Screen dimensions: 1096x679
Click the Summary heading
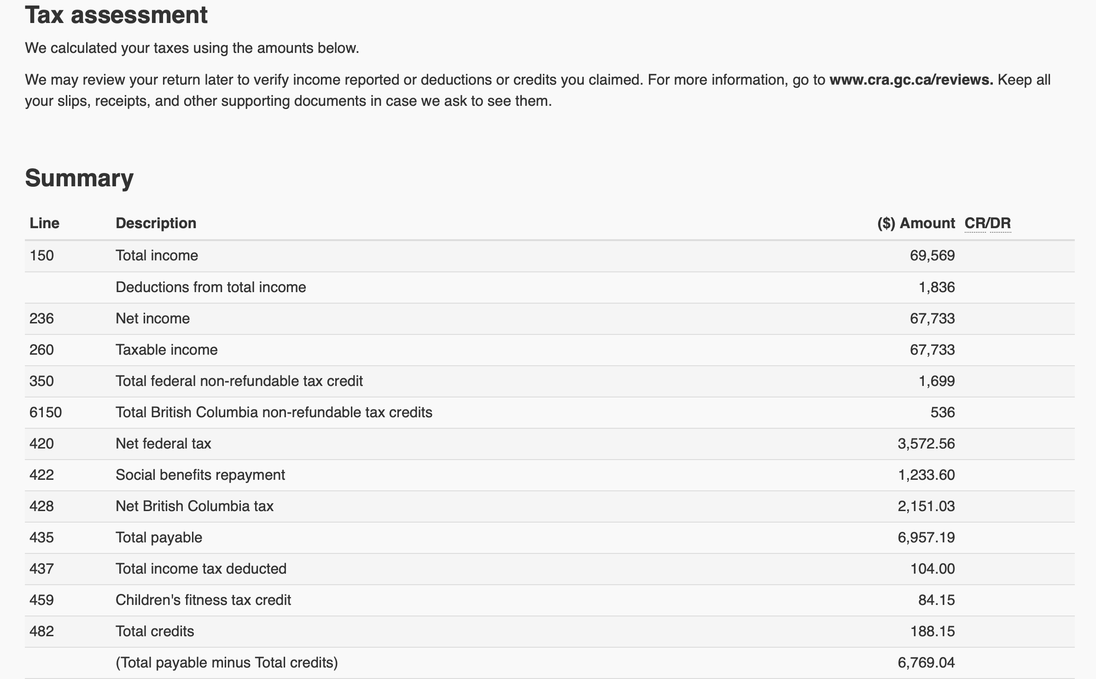[x=79, y=178]
